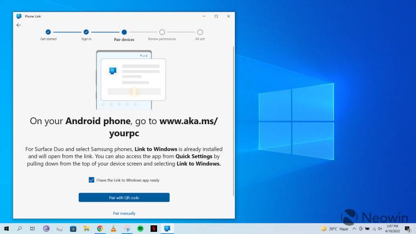Launch Google Chrome from the taskbar
This screenshot has height=234, width=416.
click(x=100, y=228)
